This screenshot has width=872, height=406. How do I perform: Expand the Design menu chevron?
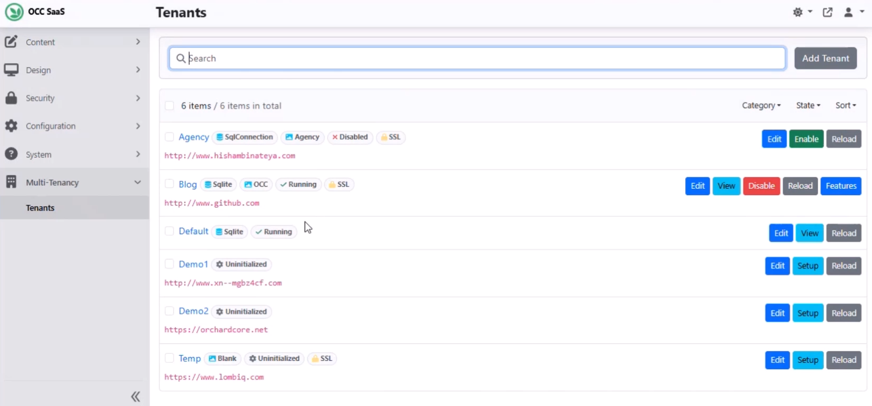[138, 69]
